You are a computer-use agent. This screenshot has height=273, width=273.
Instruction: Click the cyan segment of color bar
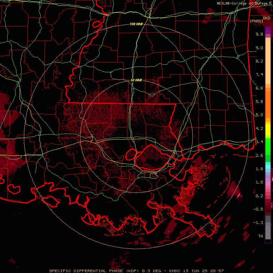click(268, 167)
